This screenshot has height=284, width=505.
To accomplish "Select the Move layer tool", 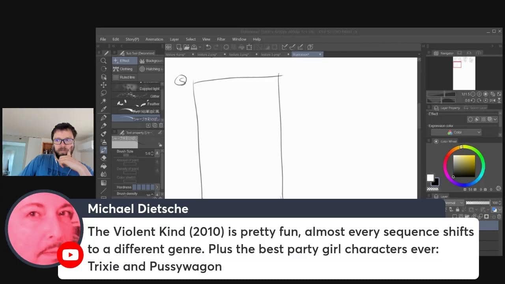I will [103, 85].
